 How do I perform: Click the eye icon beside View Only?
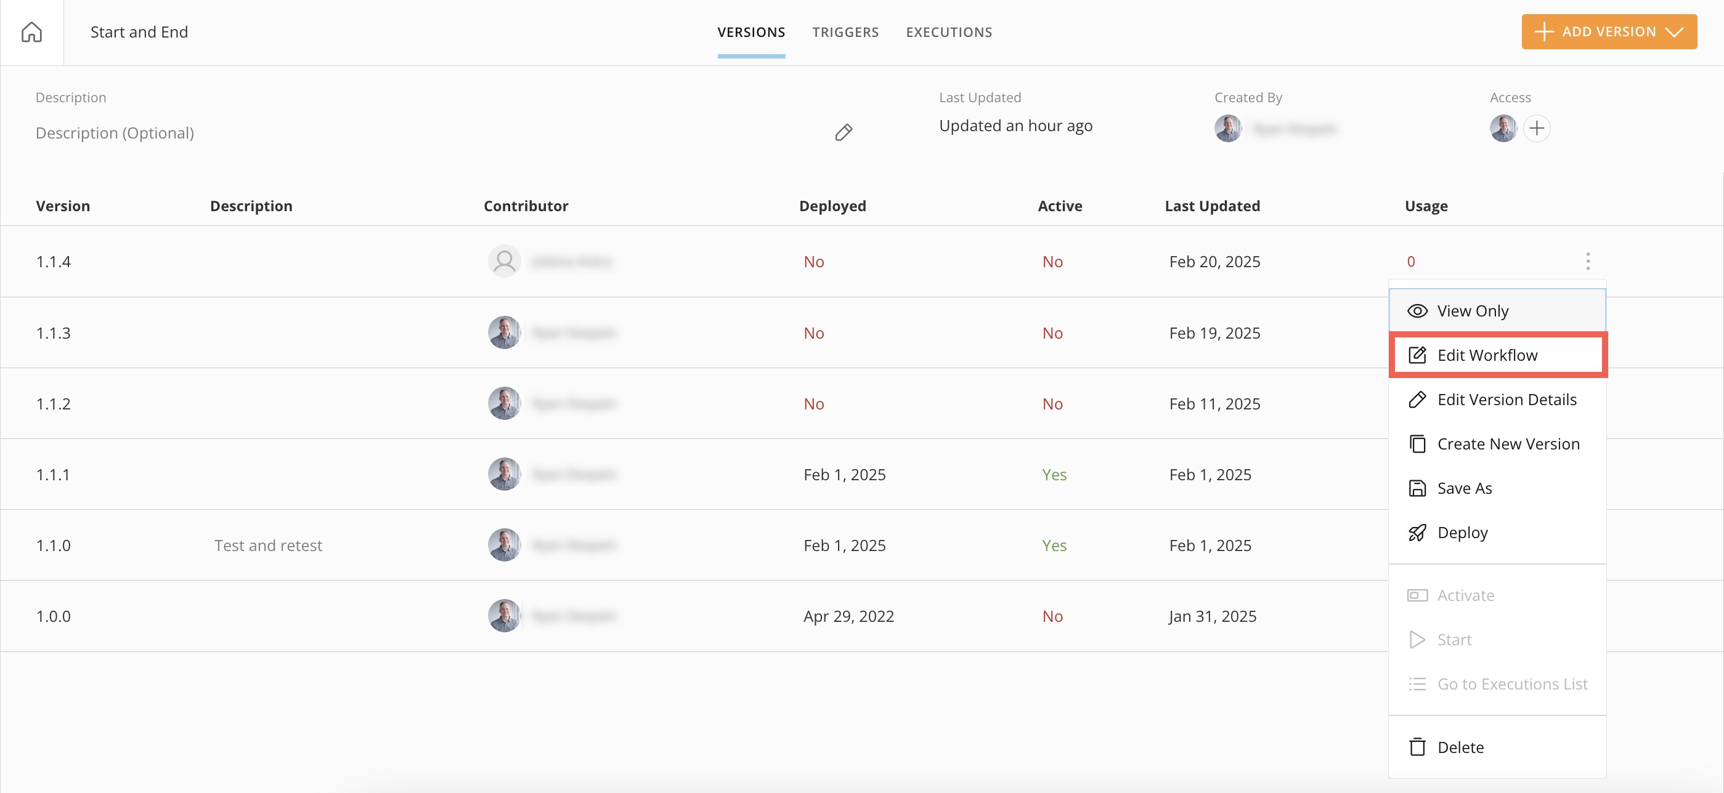[x=1417, y=311]
